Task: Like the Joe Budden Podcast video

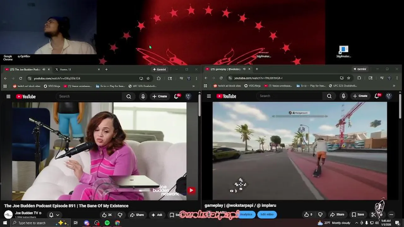Action: [x=107, y=215]
